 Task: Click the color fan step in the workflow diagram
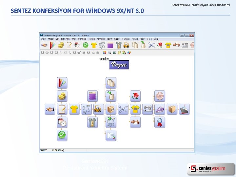pyautogui.click(x=62, y=83)
